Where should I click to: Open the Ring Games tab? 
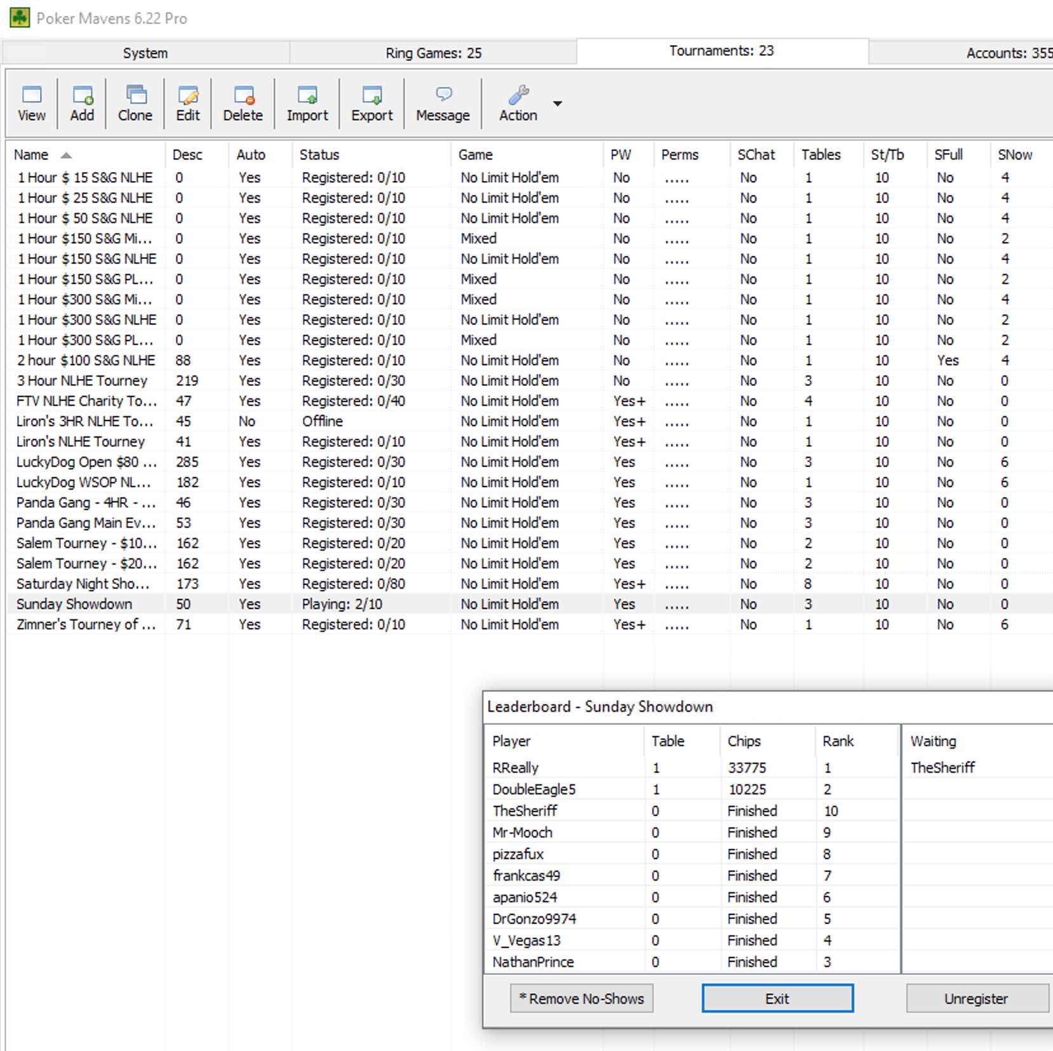(x=434, y=53)
